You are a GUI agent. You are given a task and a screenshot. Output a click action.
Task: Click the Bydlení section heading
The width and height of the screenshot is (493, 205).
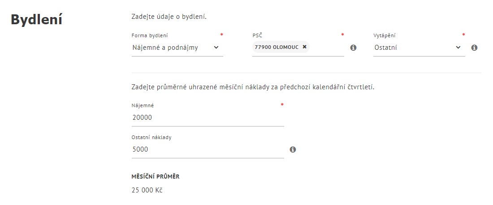pyautogui.click(x=36, y=20)
